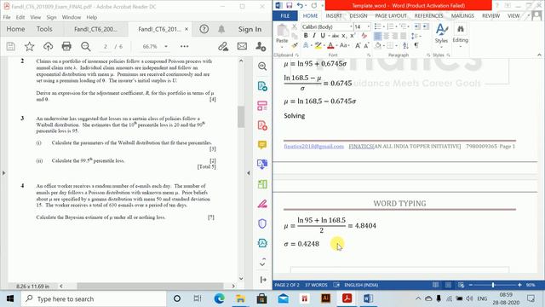Click the Acrobat save disk icon
This screenshot has width=545, height=307.
pyautogui.click(x=11, y=46)
